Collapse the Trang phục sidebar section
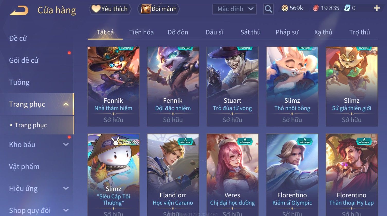 point(66,104)
